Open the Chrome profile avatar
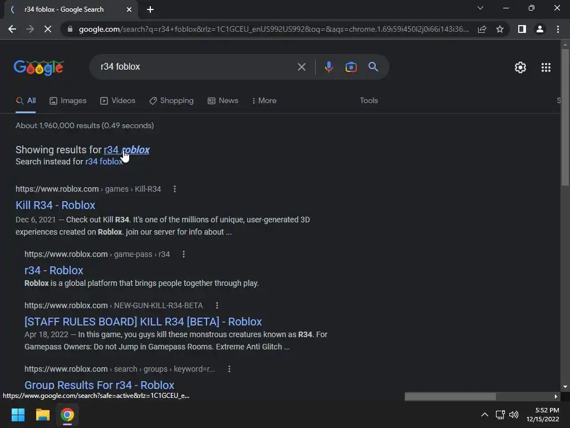The height and width of the screenshot is (428, 570). (x=540, y=29)
